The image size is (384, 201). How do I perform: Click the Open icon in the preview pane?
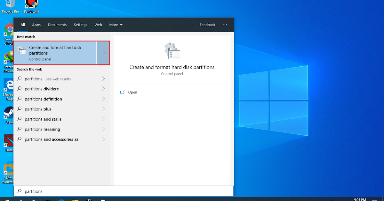coord(122,92)
